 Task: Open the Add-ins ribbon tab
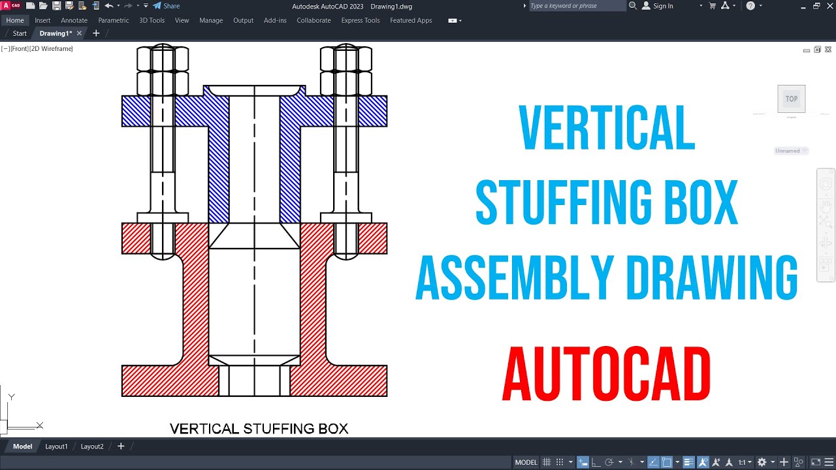point(275,20)
